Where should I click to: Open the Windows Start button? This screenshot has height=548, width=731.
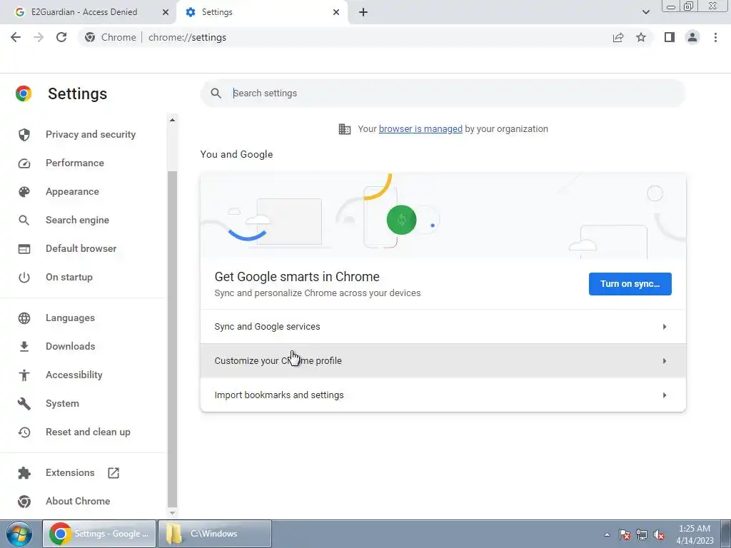[x=19, y=534]
